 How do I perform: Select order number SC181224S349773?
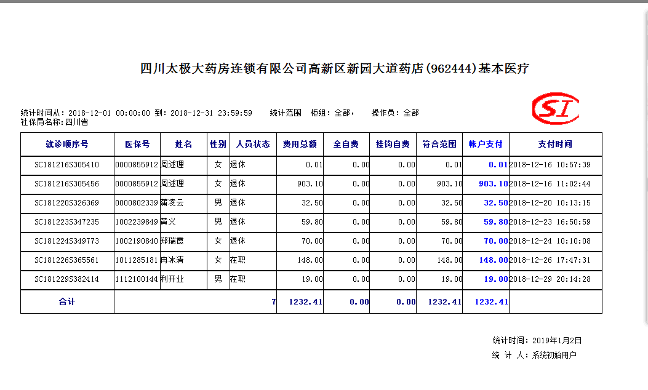click(67, 241)
